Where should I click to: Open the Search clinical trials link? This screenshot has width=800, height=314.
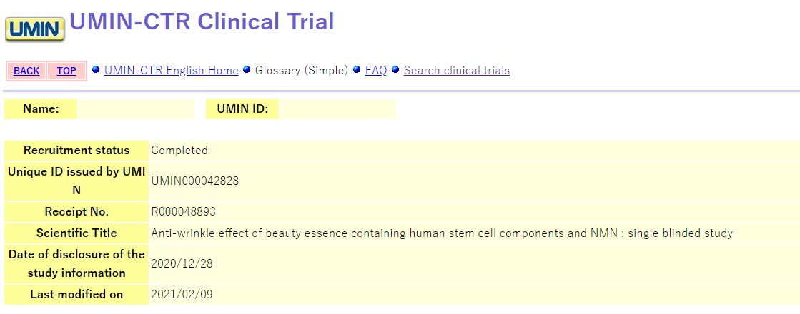[457, 70]
